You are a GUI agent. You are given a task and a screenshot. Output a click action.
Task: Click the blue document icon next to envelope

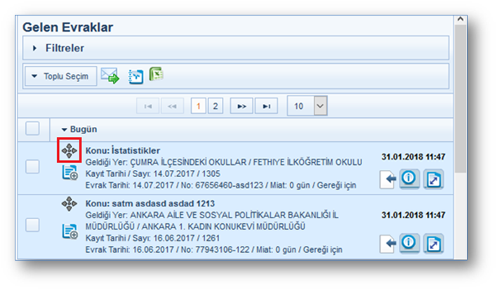coord(135,77)
